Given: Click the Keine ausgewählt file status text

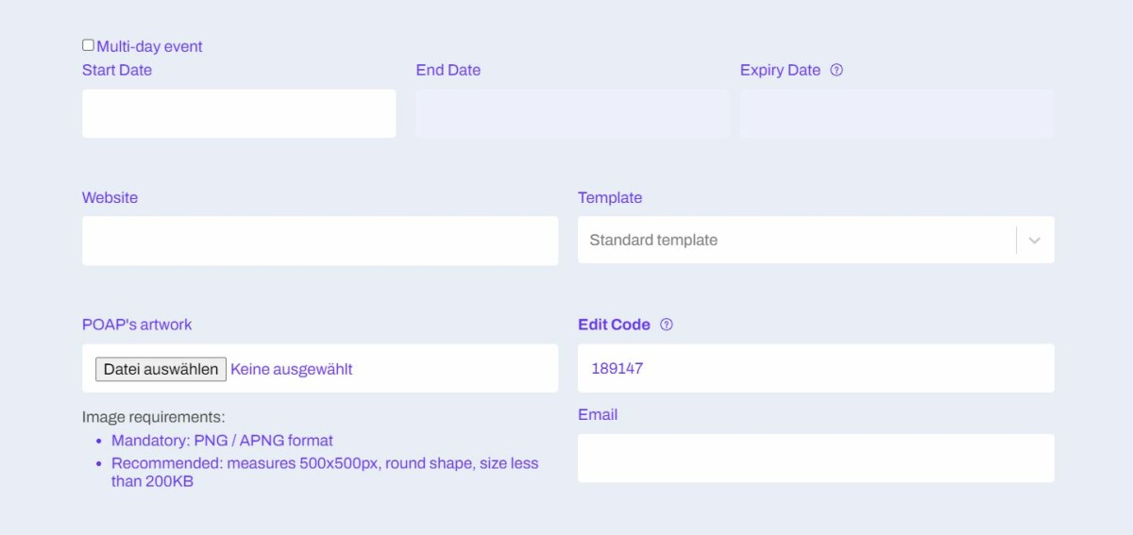Looking at the screenshot, I should [292, 369].
